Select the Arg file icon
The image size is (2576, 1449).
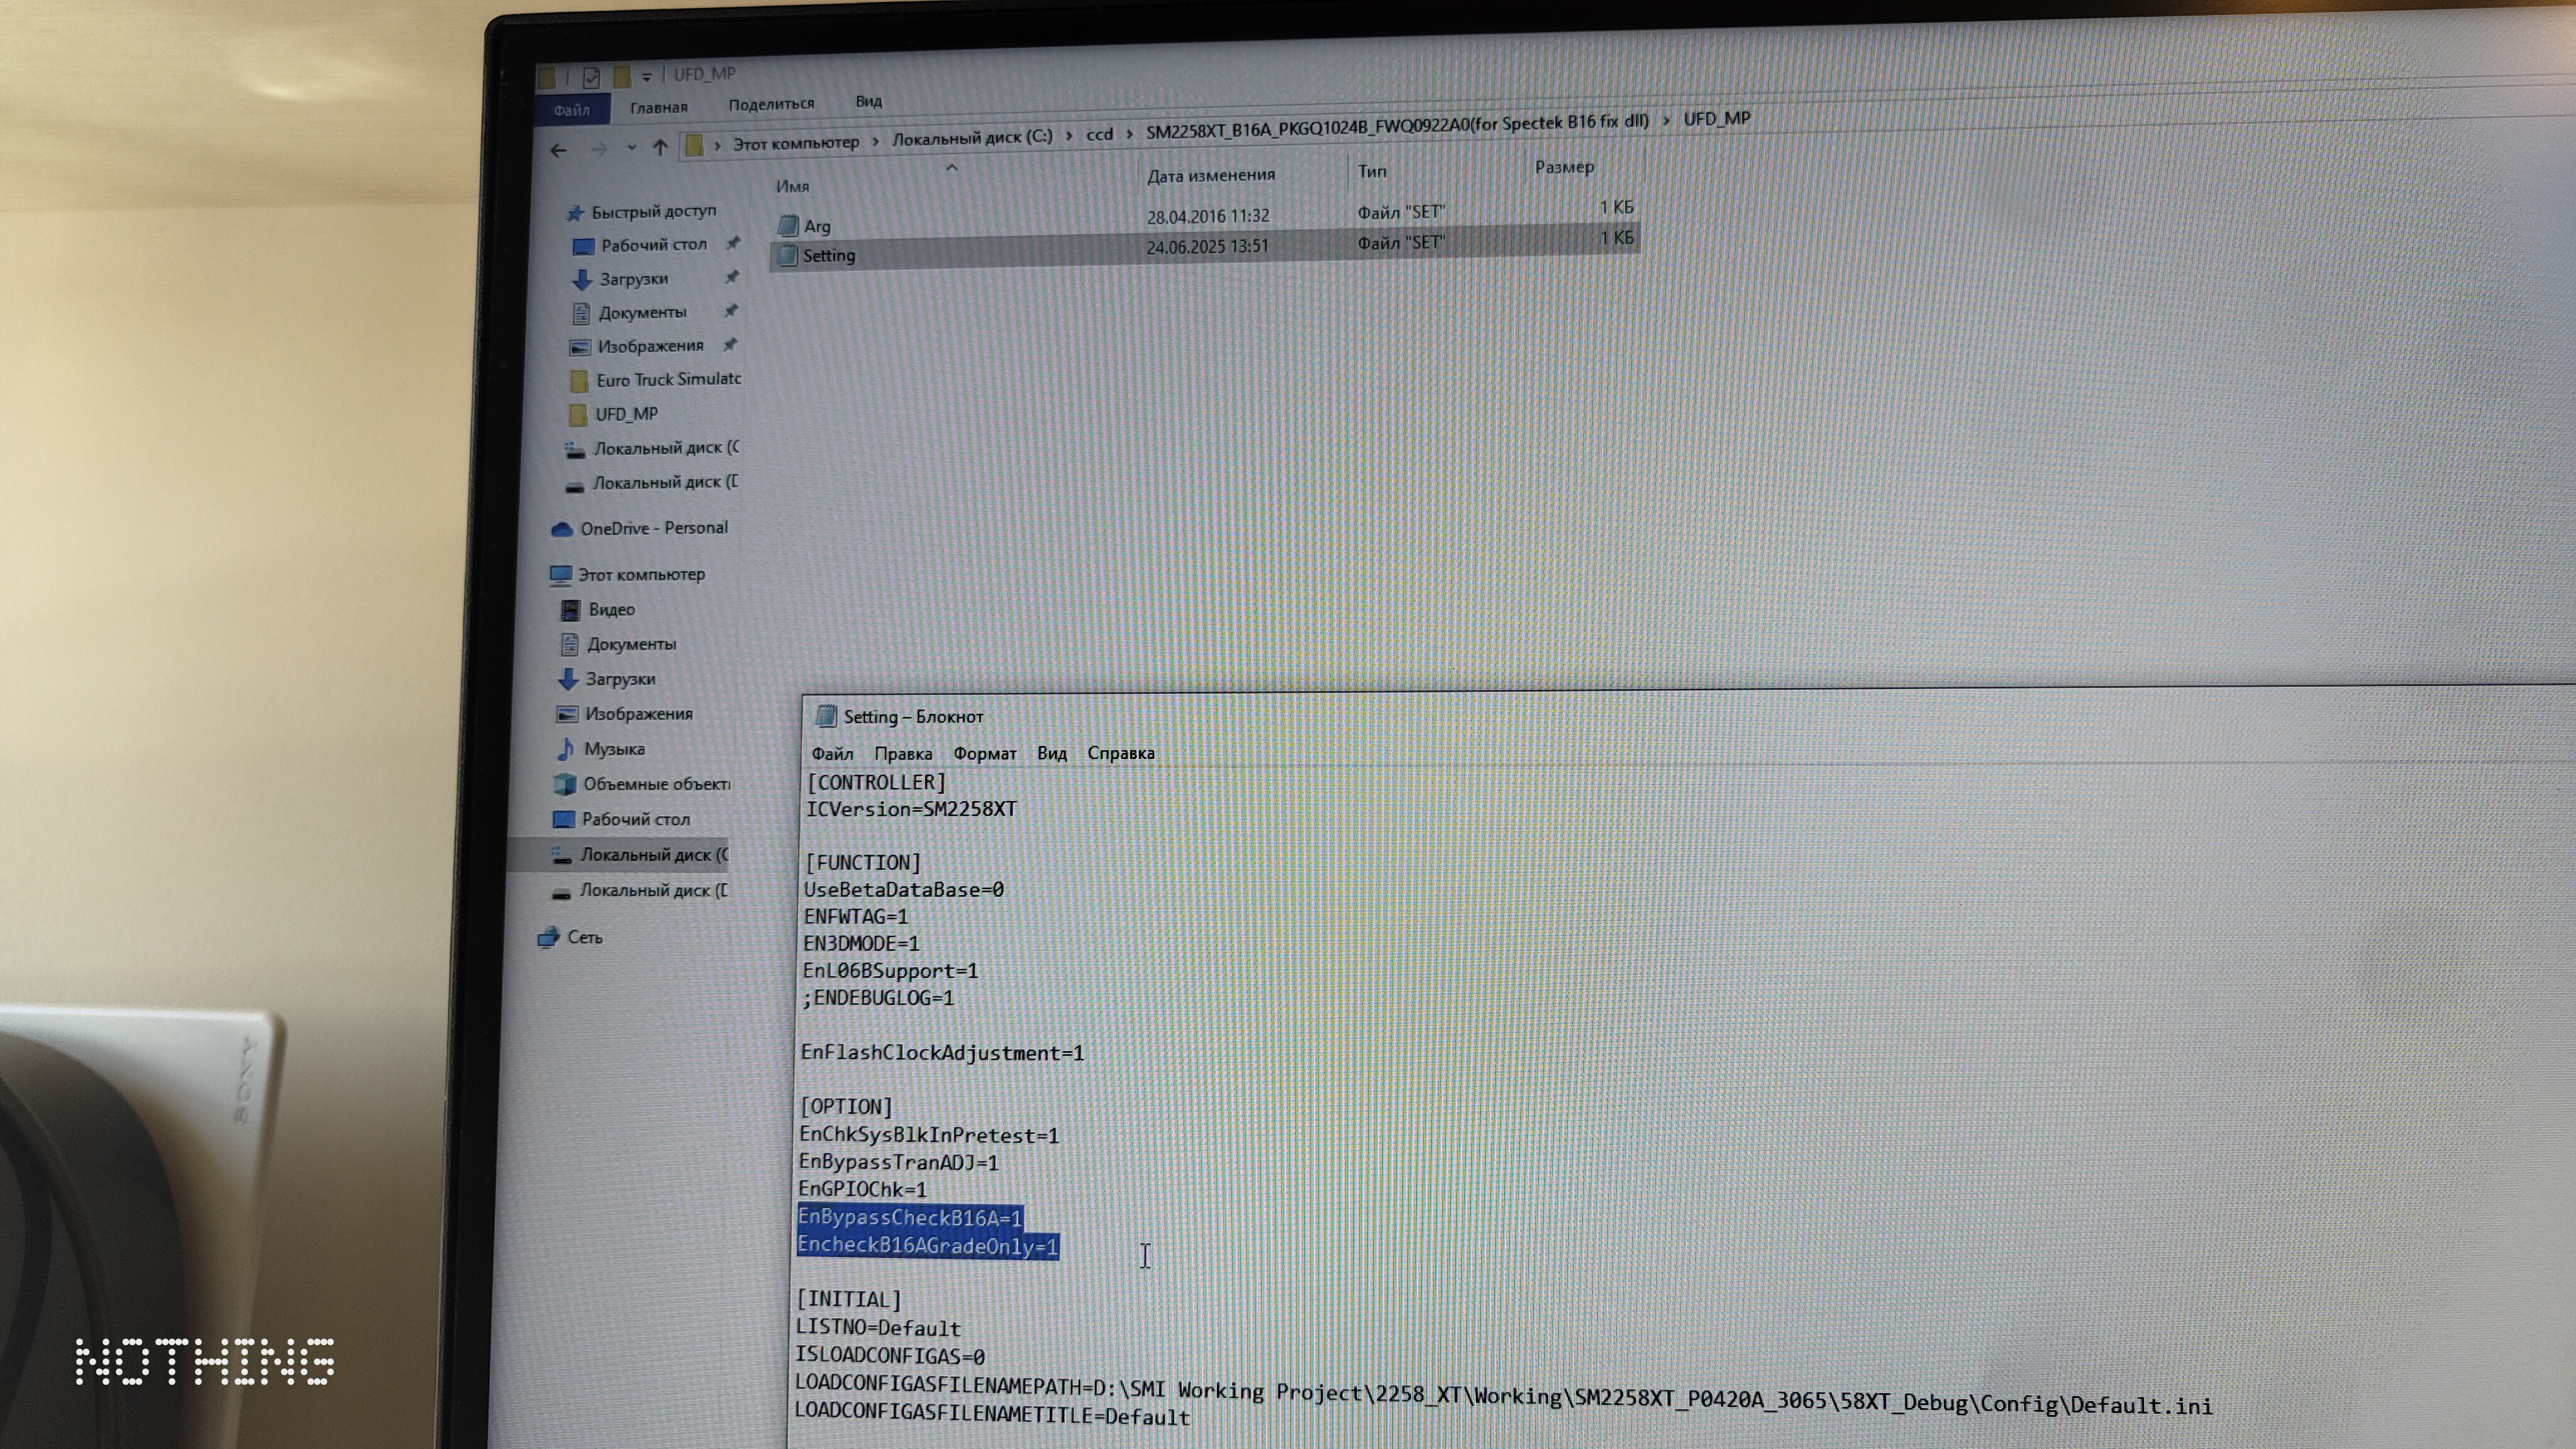[x=788, y=226]
